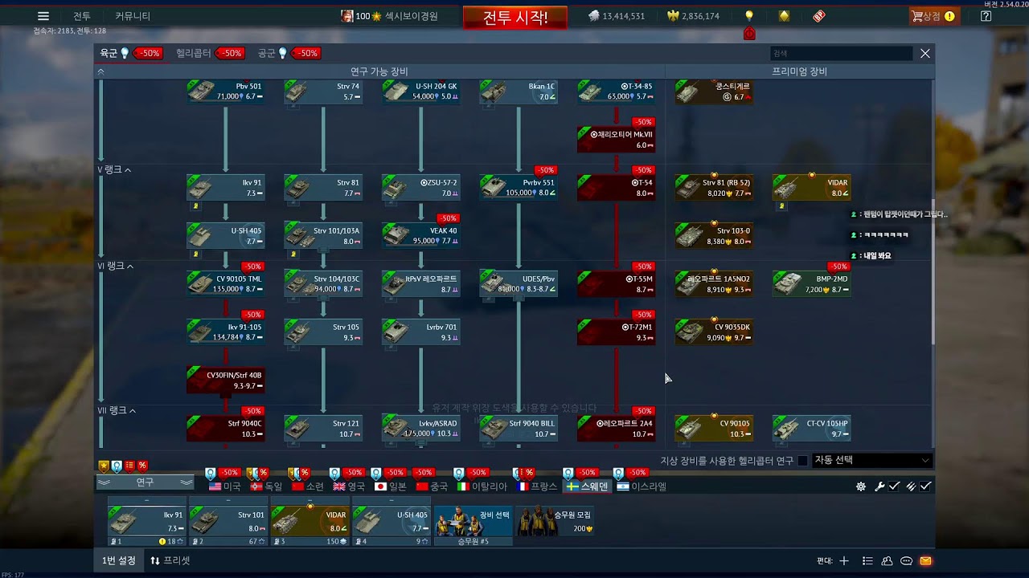
Task: Open the orange mail envelope icon
Action: pyautogui.click(x=925, y=561)
